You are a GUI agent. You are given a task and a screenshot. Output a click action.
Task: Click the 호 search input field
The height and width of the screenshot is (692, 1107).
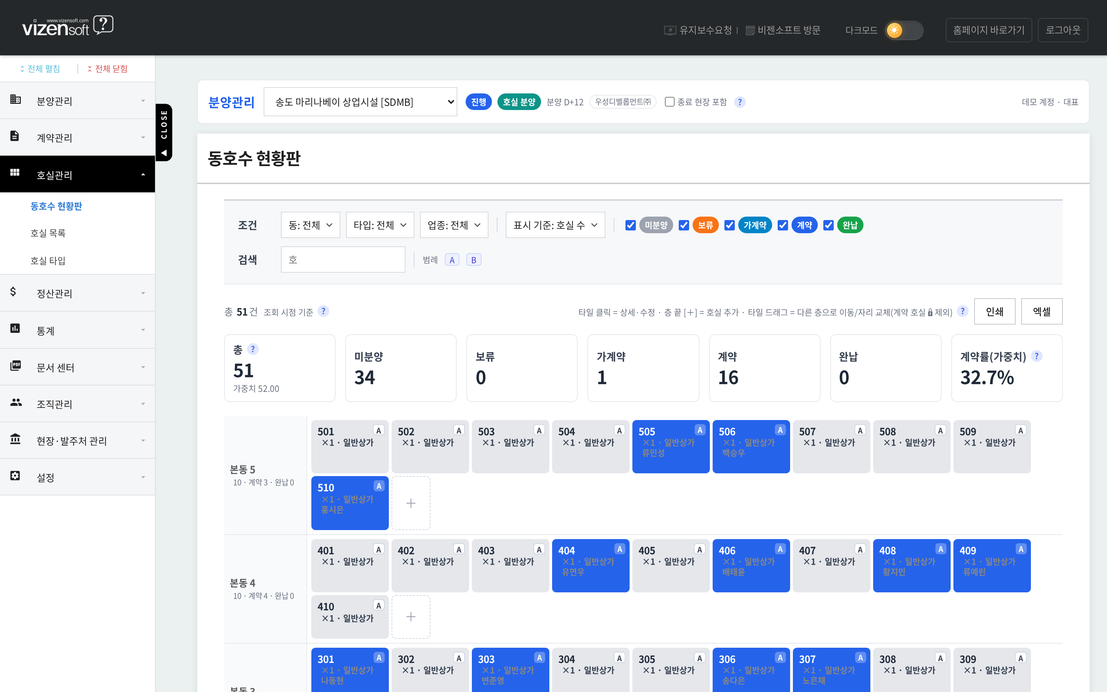[x=343, y=259]
